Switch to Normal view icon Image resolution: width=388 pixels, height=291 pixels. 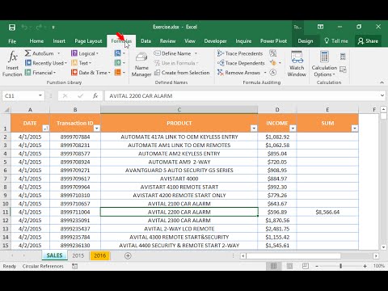pyautogui.click(x=273, y=266)
